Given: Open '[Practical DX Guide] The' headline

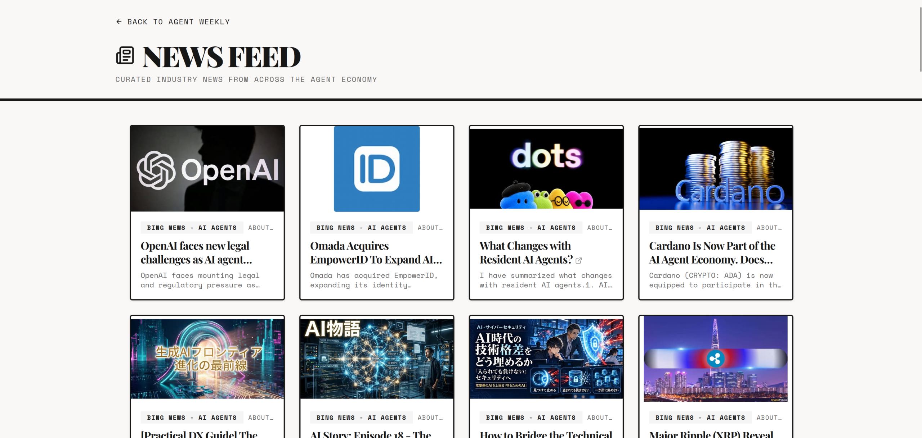Looking at the screenshot, I should pos(199,434).
